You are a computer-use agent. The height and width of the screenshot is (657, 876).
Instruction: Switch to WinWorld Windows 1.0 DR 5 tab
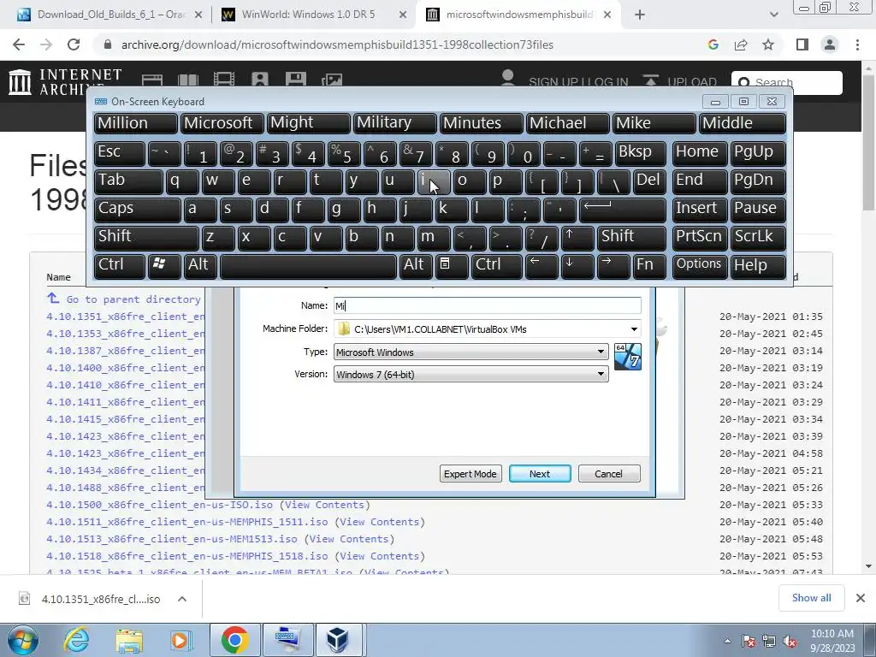pos(315,15)
